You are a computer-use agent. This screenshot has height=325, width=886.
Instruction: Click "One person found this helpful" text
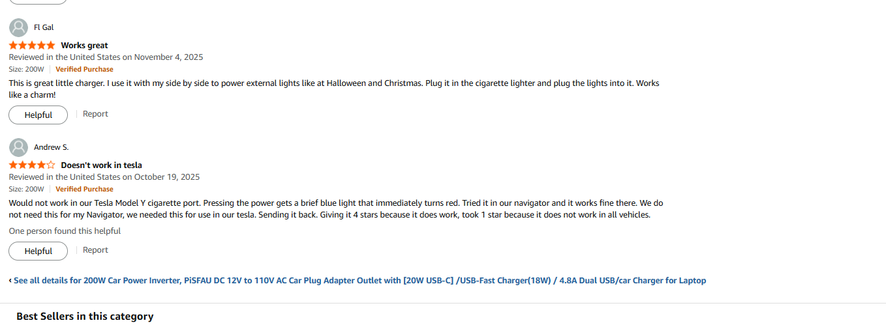[x=65, y=231]
